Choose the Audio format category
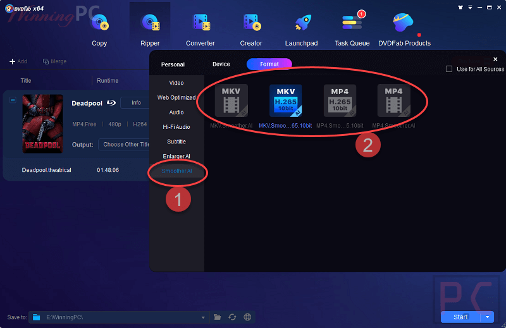 [176, 112]
